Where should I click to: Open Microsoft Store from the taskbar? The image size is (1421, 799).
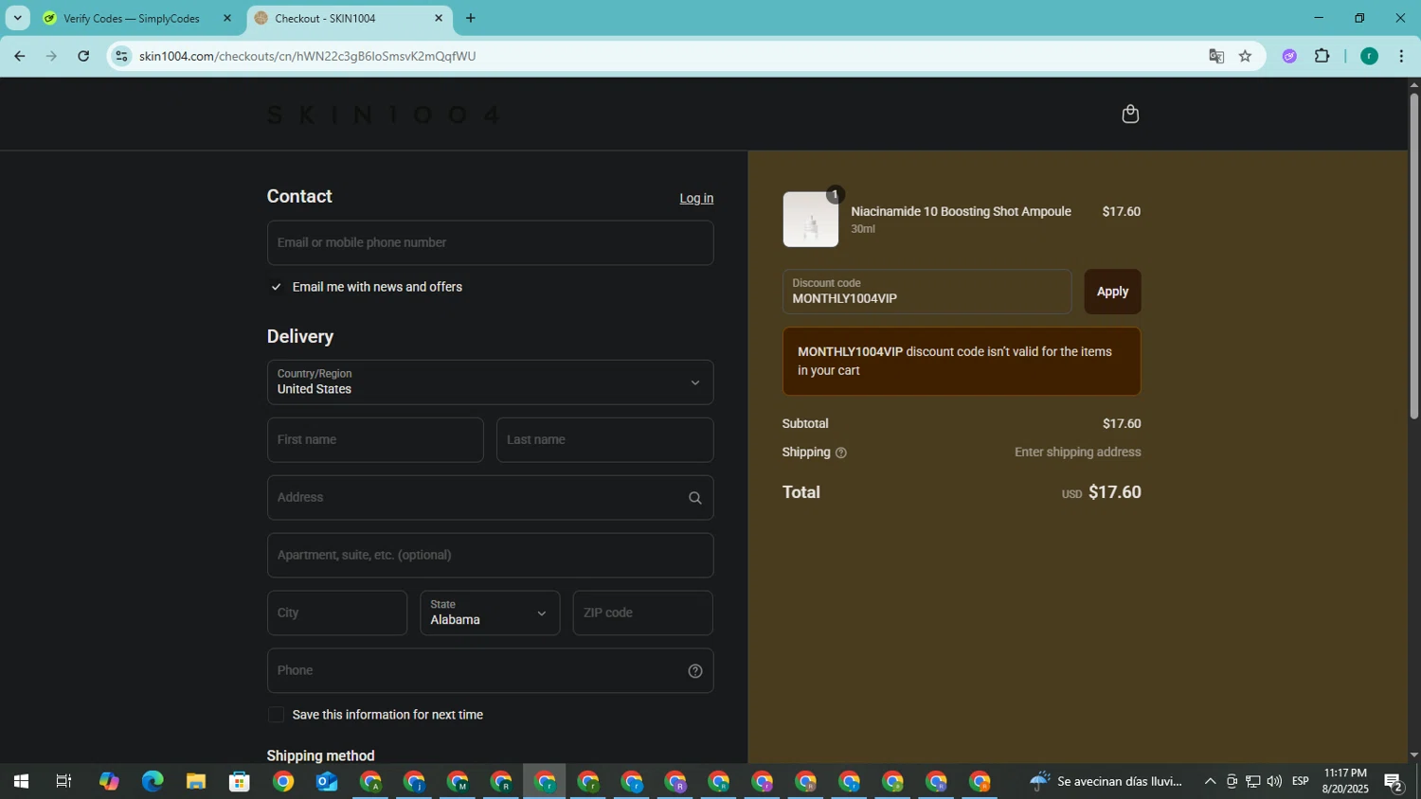point(240,782)
